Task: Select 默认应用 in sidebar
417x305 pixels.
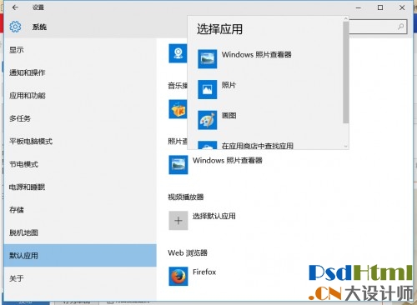Action: tap(80, 256)
